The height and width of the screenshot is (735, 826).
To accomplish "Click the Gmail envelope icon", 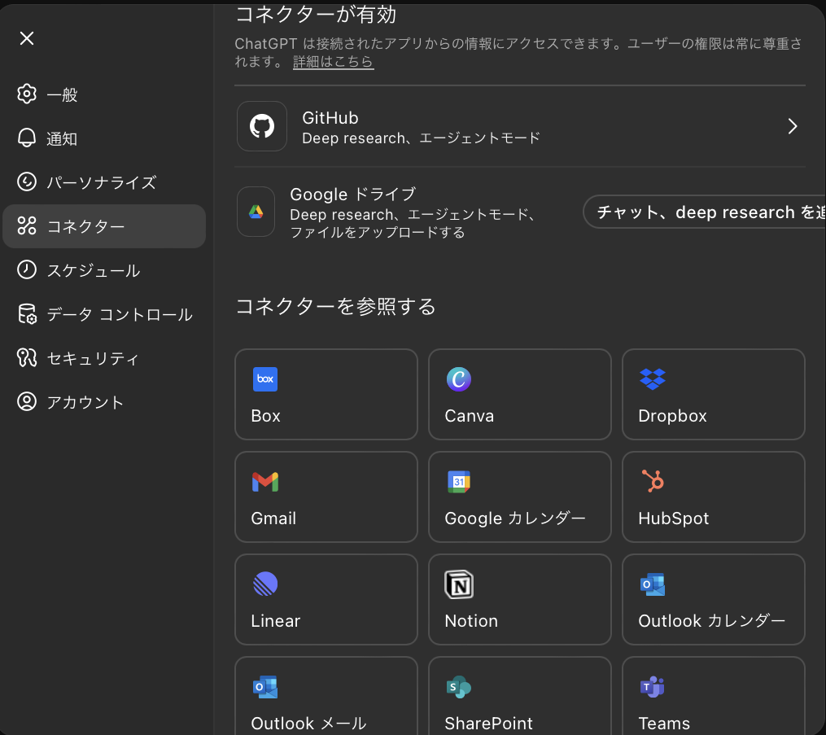I will (265, 482).
